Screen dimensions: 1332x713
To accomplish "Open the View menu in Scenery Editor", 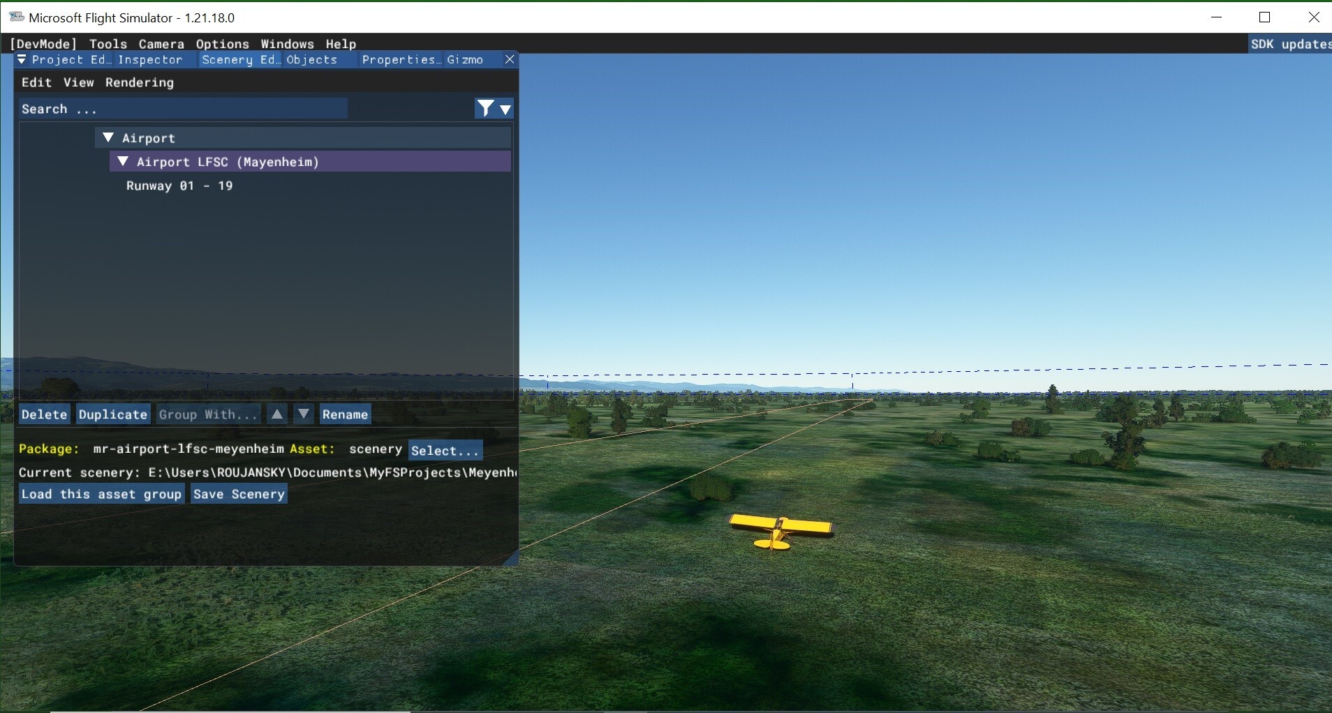I will point(78,82).
